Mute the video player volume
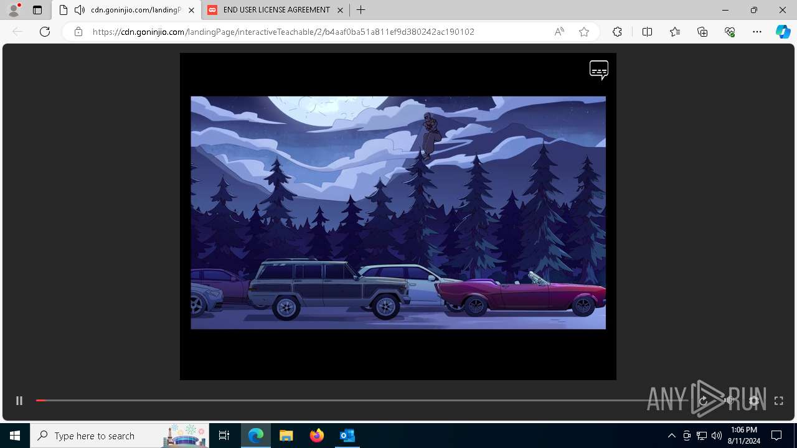The width and height of the screenshot is (797, 448). point(729,401)
